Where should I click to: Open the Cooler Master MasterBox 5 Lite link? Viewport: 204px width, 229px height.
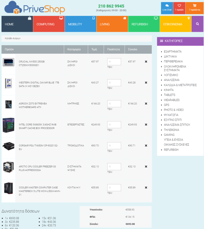click(39, 191)
